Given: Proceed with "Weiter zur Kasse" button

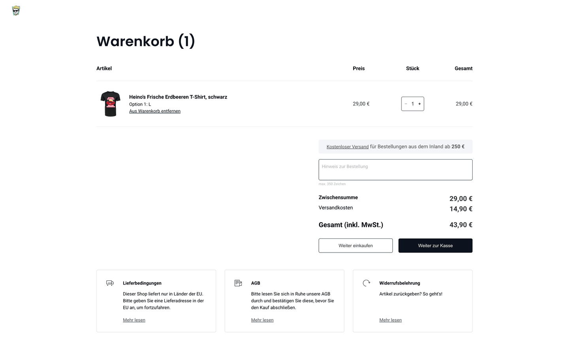Looking at the screenshot, I should pyautogui.click(x=435, y=245).
